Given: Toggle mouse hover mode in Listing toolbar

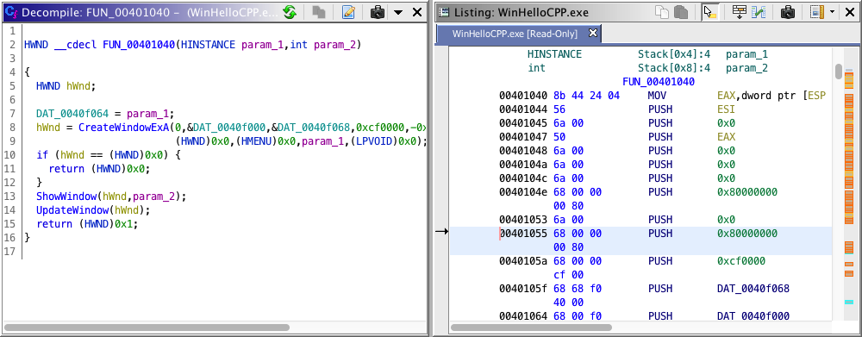Looking at the screenshot, I should click(710, 12).
